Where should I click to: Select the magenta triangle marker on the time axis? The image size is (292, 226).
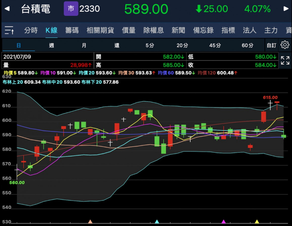click(223, 221)
